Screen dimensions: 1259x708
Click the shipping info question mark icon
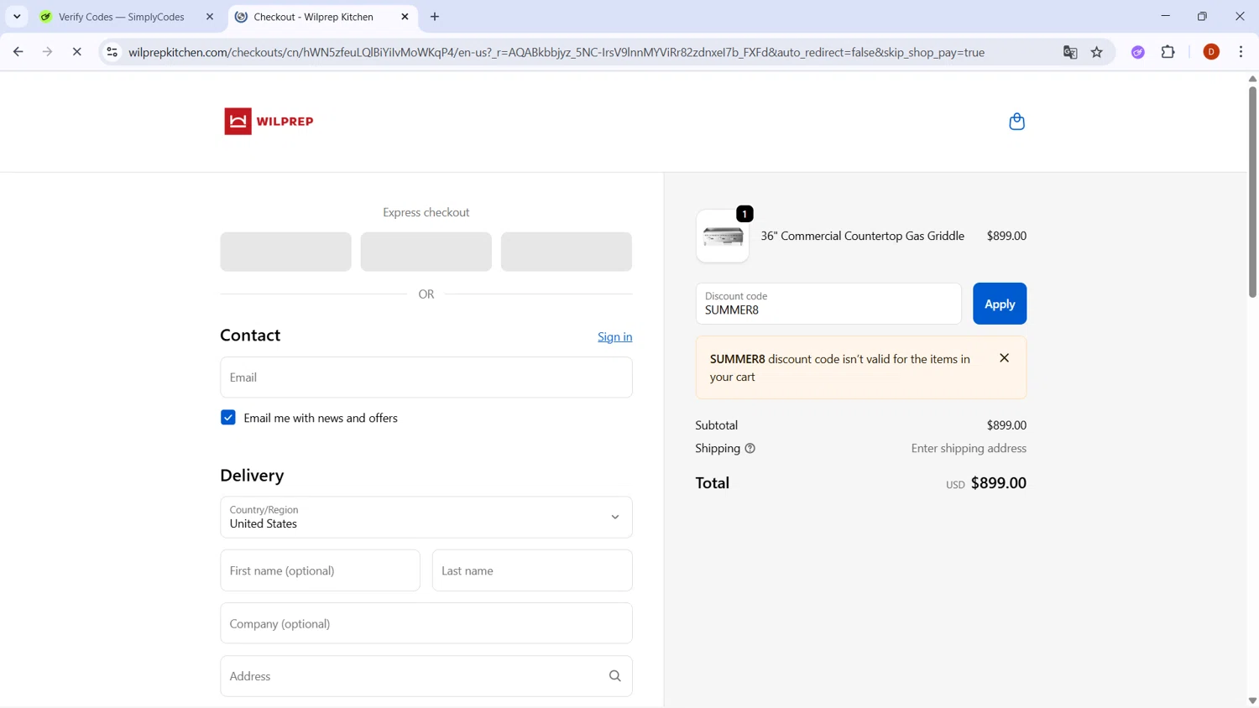[x=750, y=449]
